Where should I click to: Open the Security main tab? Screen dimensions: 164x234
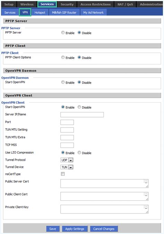click(x=67, y=4)
